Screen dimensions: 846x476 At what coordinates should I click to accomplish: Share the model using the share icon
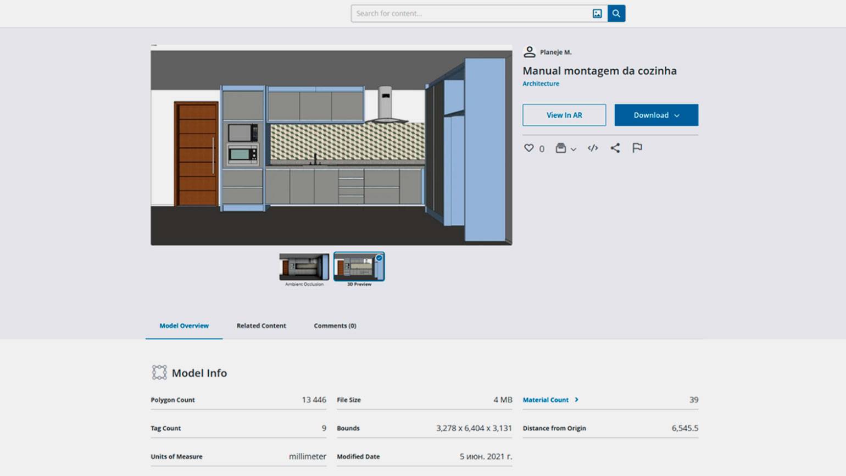pos(615,148)
